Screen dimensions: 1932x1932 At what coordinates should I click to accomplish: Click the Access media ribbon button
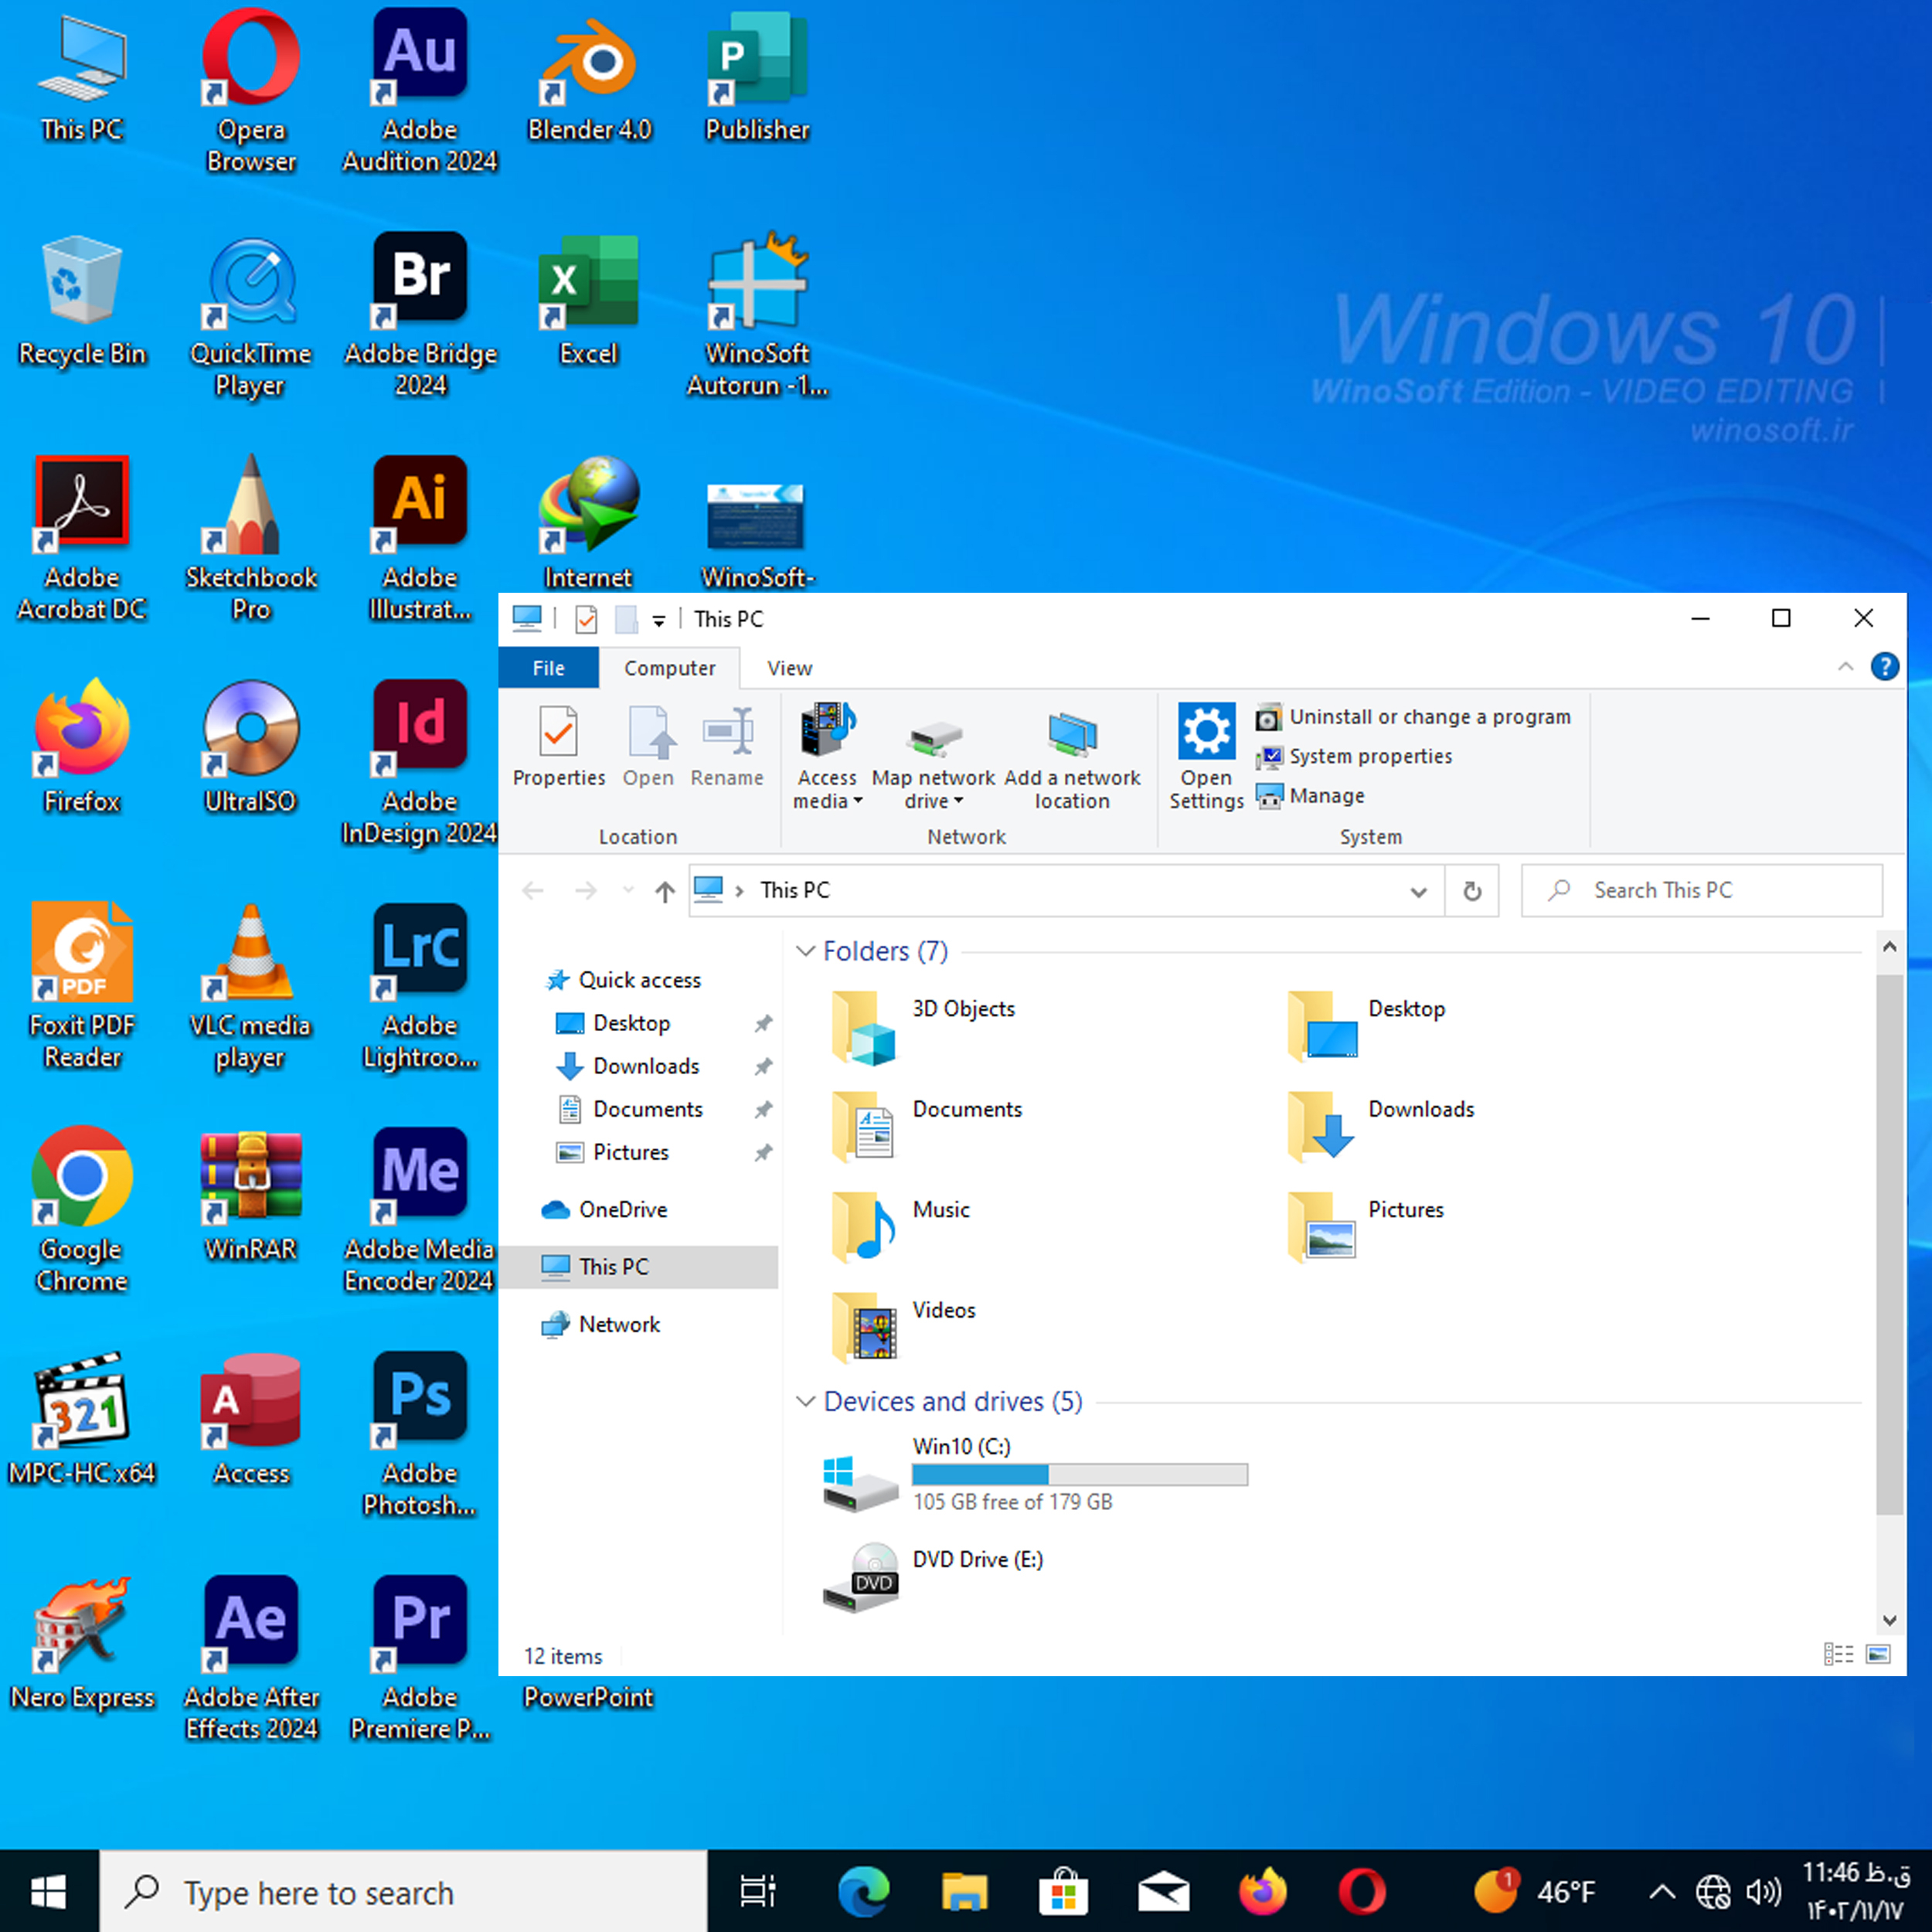click(x=826, y=756)
